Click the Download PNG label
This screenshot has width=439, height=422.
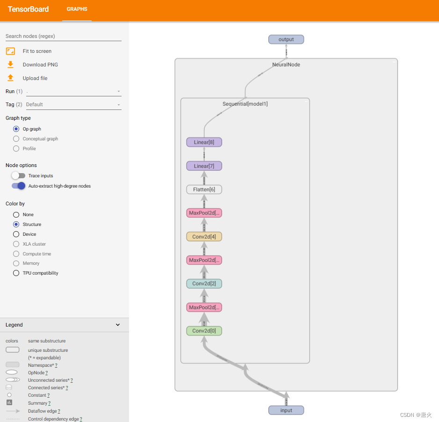coord(40,65)
